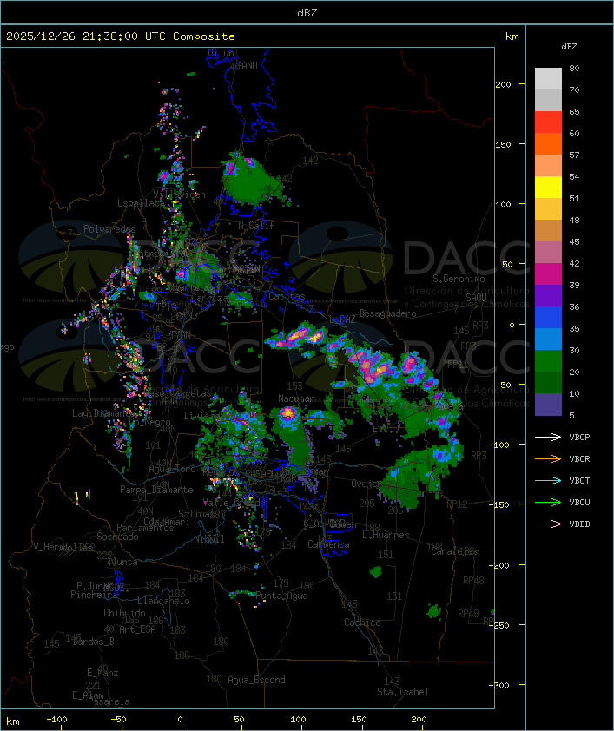Click the 'Canalejas' map label
The width and height of the screenshot is (614, 731).
tap(454, 551)
